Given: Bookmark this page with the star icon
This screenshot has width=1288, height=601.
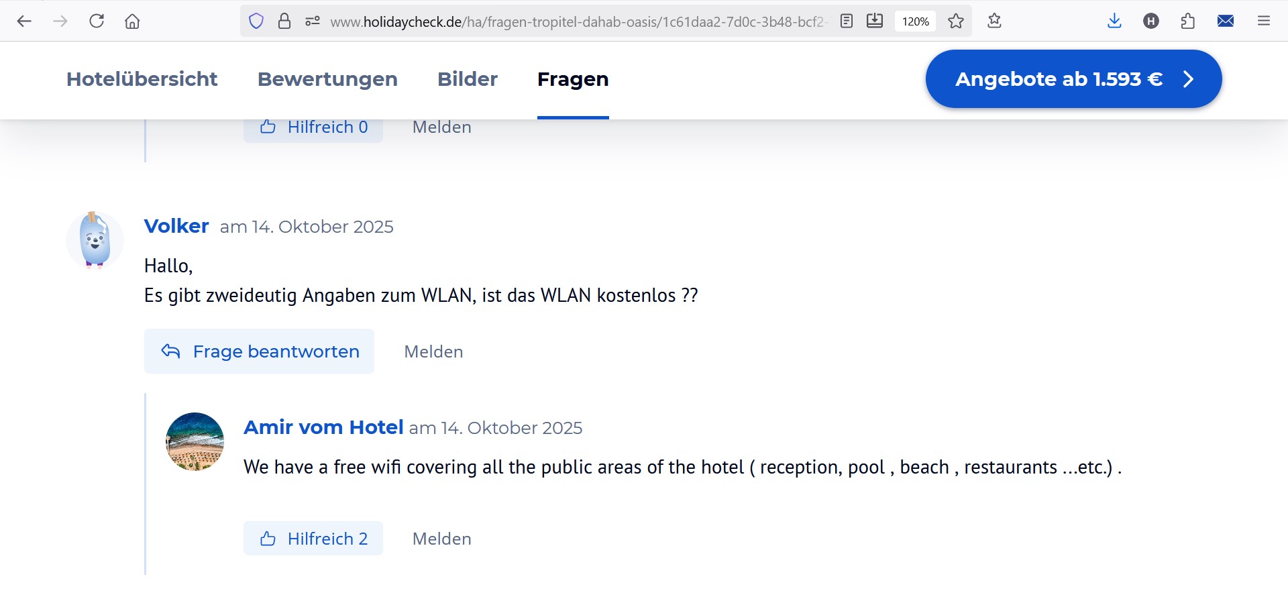Looking at the screenshot, I should pos(956,21).
